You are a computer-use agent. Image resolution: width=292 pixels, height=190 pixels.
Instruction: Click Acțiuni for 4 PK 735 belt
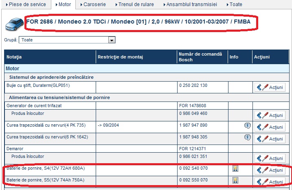[x=270, y=127]
